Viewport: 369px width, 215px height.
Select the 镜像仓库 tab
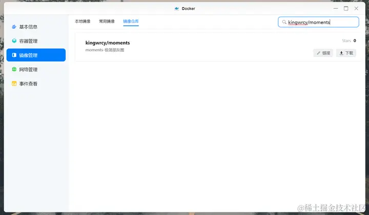131,21
